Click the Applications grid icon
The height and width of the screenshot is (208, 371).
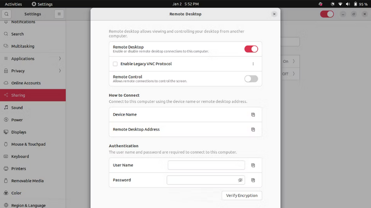coord(6,58)
